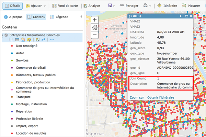
Task: Select the Commerce de détail legend entry
Action: click(31, 68)
